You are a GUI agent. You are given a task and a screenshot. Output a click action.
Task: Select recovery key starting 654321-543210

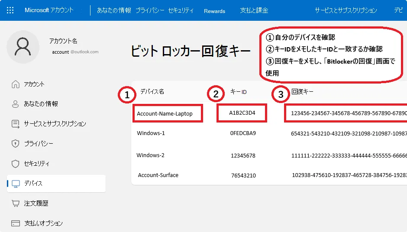(x=349, y=134)
